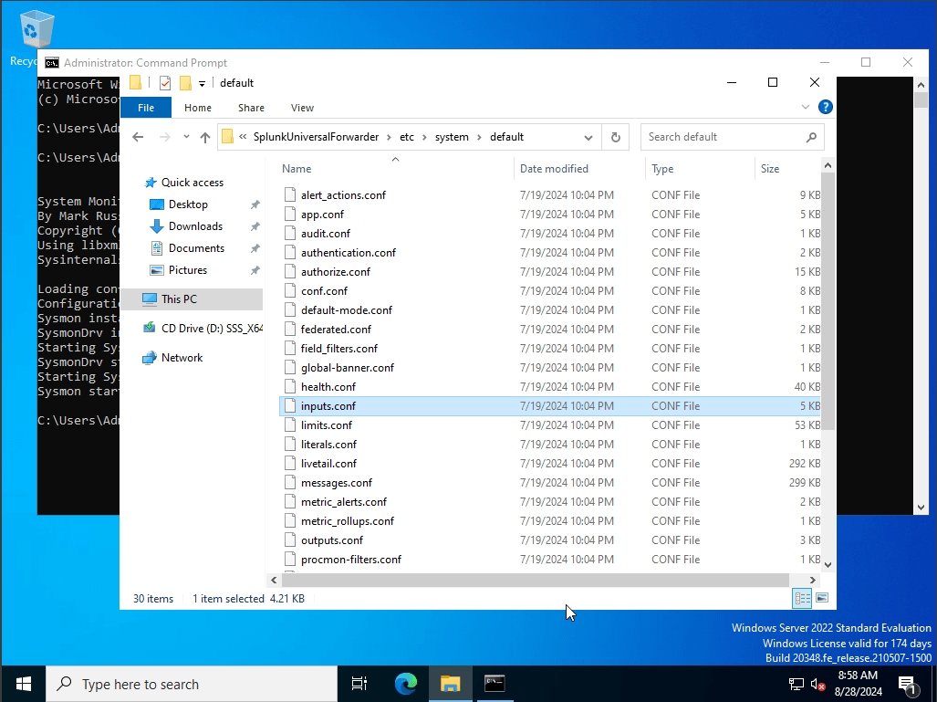Open breadcrumb chevron after system
This screenshot has width=937, height=702.
coord(479,138)
